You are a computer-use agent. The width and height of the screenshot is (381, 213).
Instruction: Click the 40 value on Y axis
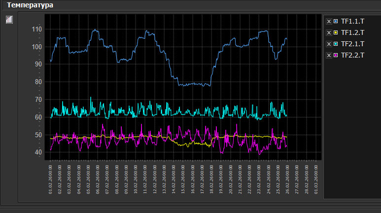point(38,152)
